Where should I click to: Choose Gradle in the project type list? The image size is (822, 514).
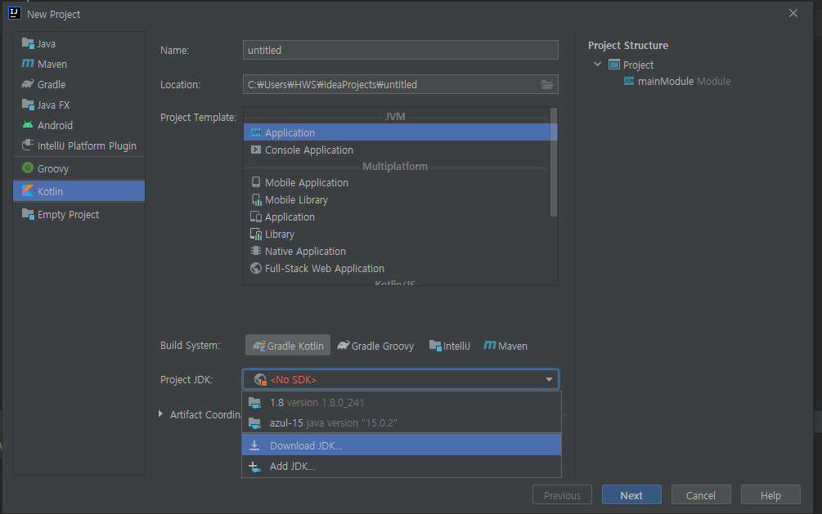point(79,84)
